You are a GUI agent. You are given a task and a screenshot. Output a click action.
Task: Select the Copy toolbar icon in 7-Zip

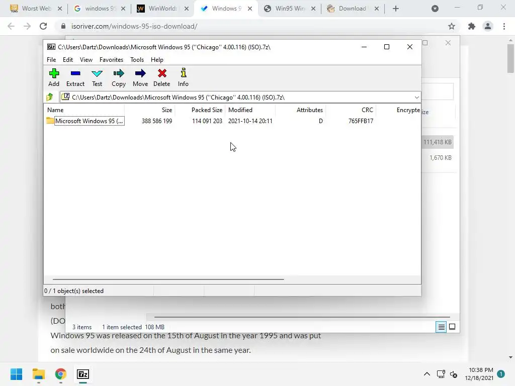pyautogui.click(x=119, y=78)
